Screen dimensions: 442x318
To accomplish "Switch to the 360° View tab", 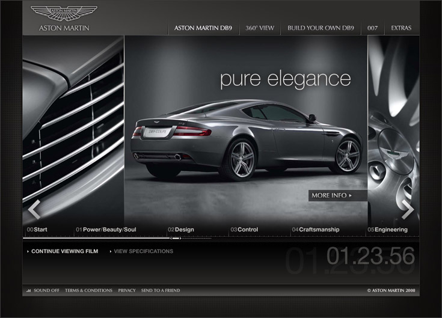I will tap(260, 28).
